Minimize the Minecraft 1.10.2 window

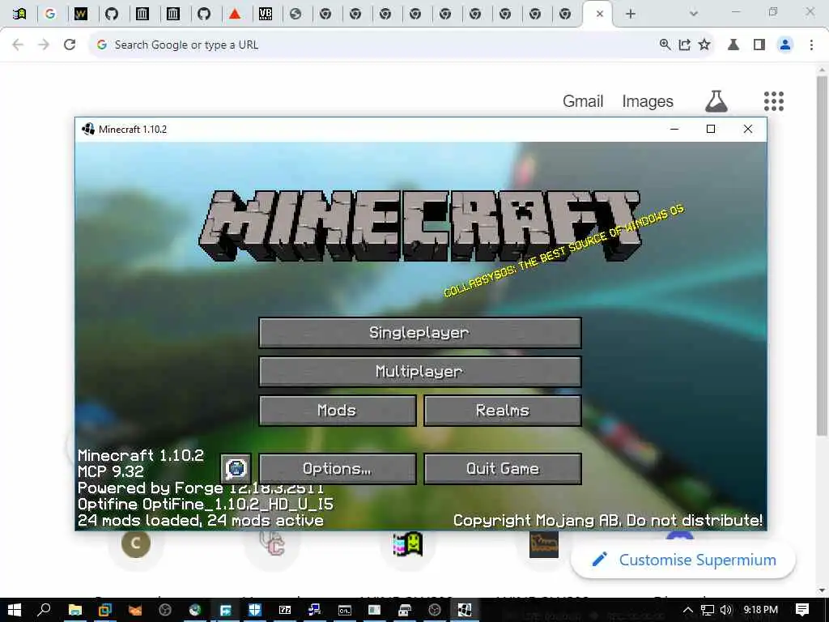[x=674, y=129]
